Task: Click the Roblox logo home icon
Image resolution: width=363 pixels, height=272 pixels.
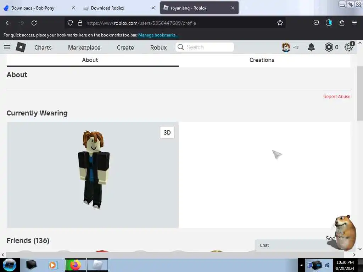Action: click(21, 47)
